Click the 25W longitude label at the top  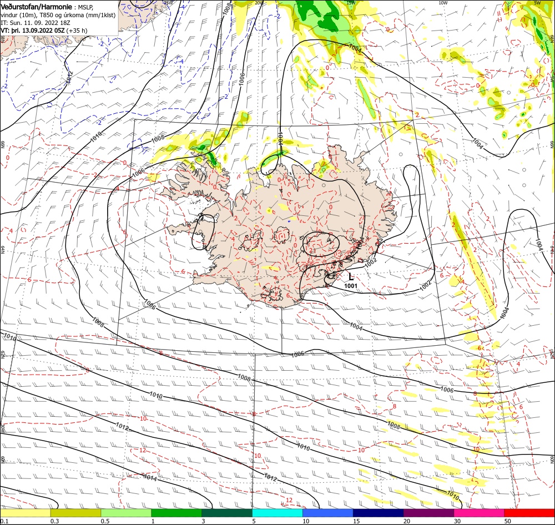[x=168, y=3]
